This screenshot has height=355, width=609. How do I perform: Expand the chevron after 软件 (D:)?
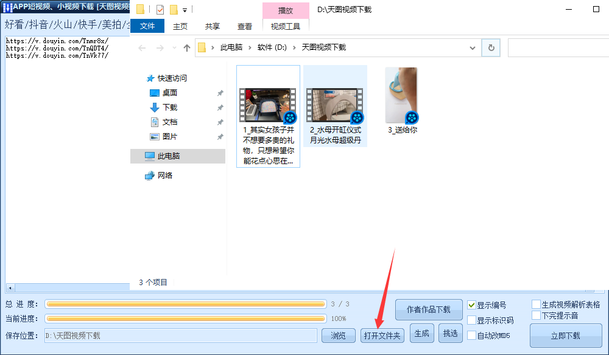coord(294,47)
